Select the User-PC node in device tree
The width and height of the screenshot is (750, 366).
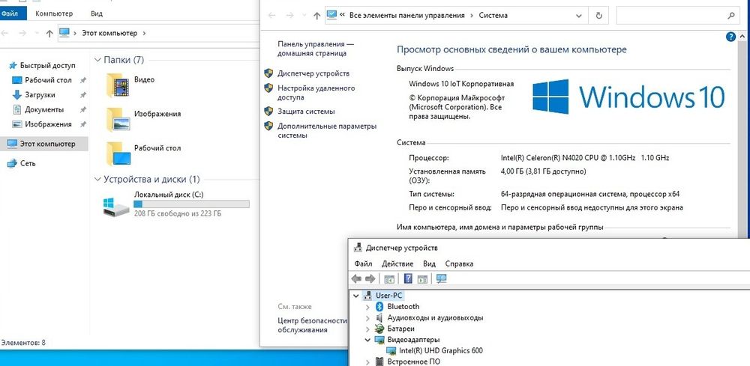[x=388, y=296]
